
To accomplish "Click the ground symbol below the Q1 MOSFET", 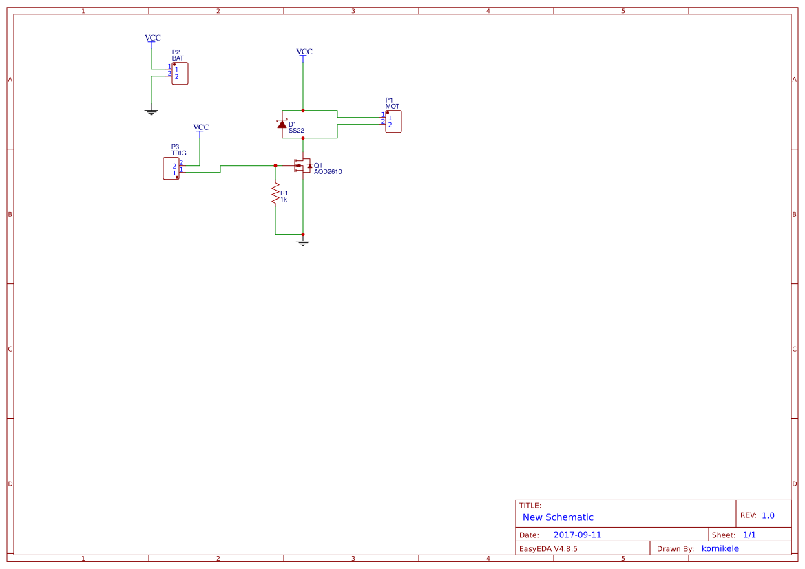I will tap(302, 241).
